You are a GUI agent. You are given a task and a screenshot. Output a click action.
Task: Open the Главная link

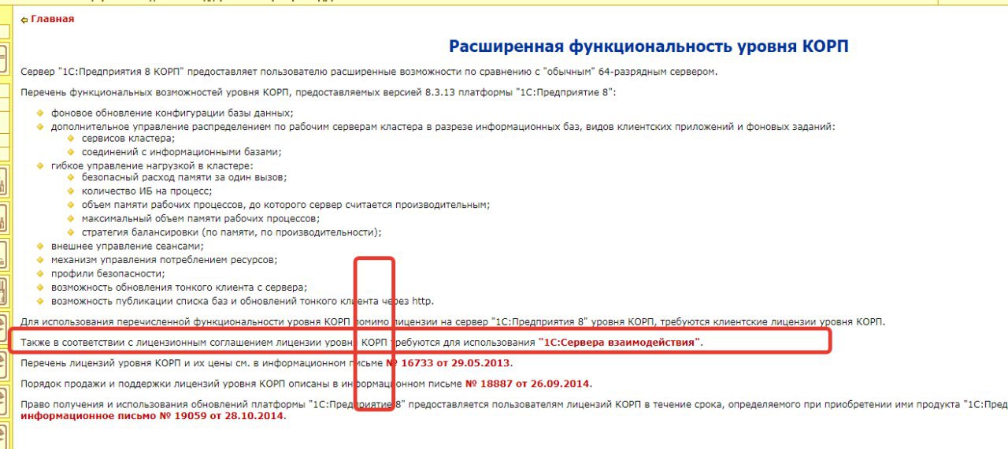click(53, 19)
